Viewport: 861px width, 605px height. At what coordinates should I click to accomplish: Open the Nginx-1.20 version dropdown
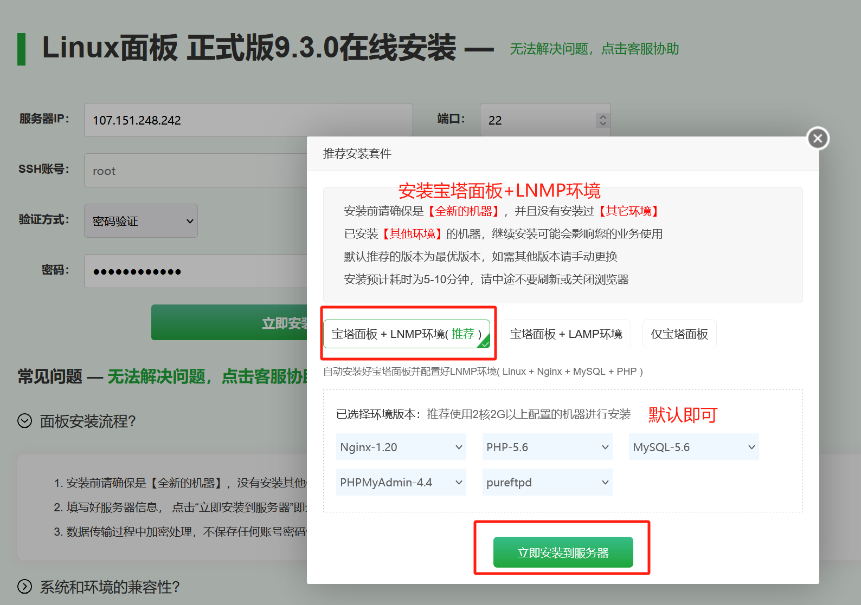click(x=401, y=447)
